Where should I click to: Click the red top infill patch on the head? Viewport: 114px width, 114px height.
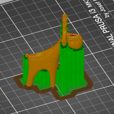point(72,35)
